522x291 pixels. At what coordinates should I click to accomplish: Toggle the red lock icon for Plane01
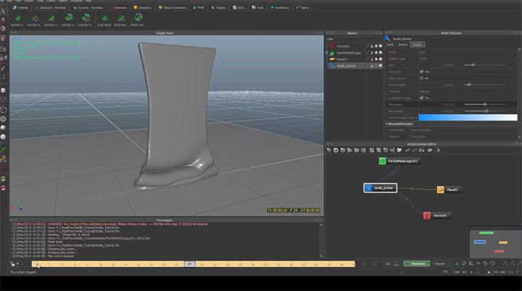click(372, 59)
